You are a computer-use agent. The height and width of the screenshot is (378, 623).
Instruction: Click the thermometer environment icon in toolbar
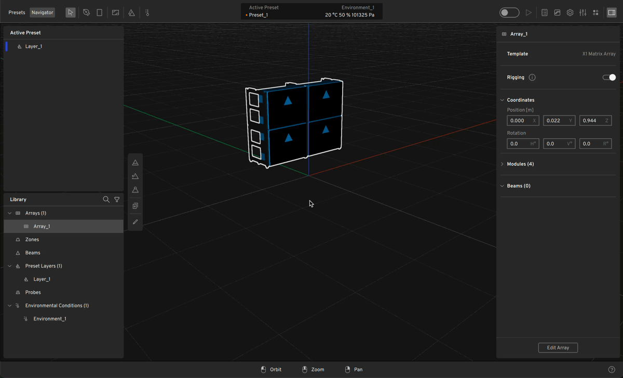(x=147, y=12)
